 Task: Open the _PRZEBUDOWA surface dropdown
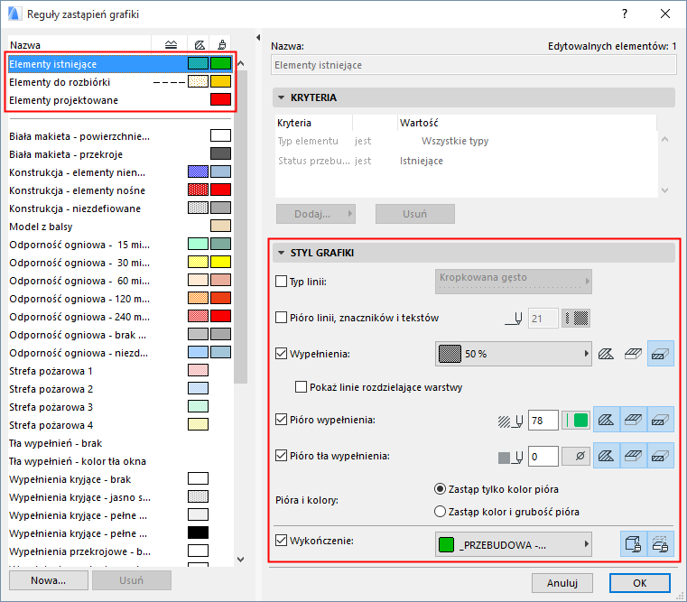513,544
